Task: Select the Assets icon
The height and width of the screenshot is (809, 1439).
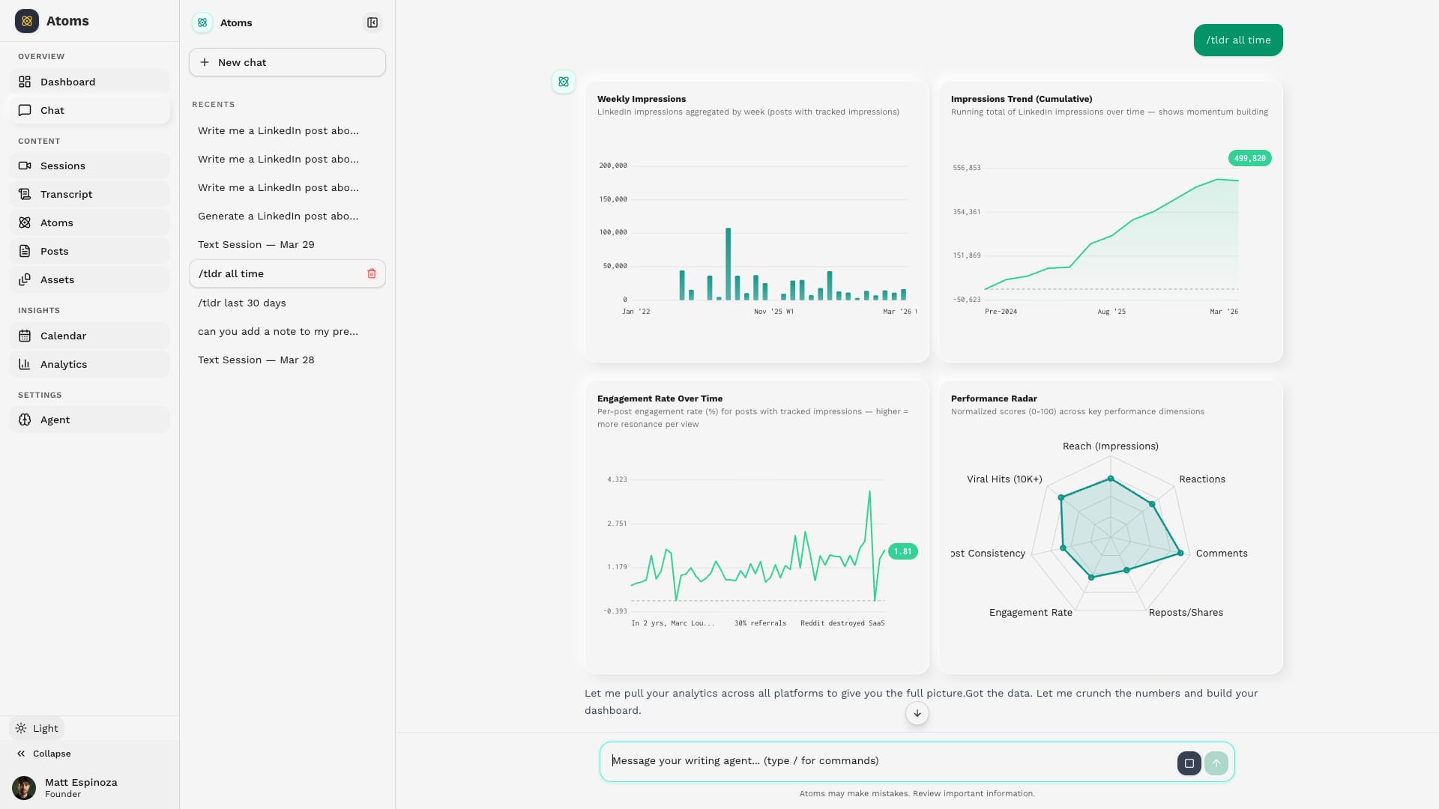Action: click(25, 279)
